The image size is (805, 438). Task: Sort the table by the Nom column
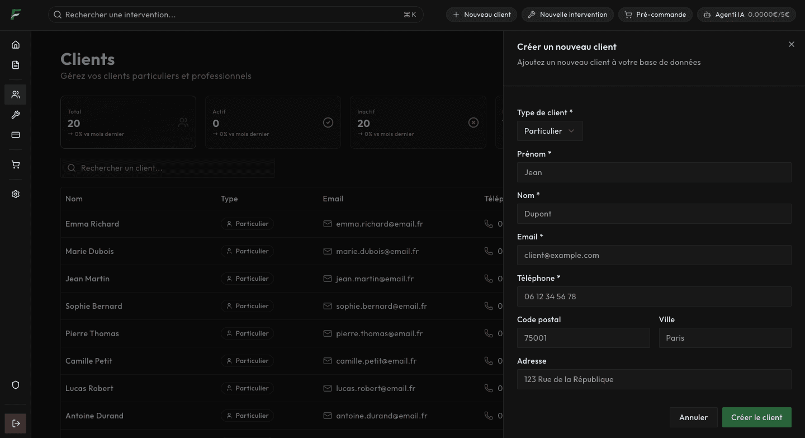click(x=74, y=199)
